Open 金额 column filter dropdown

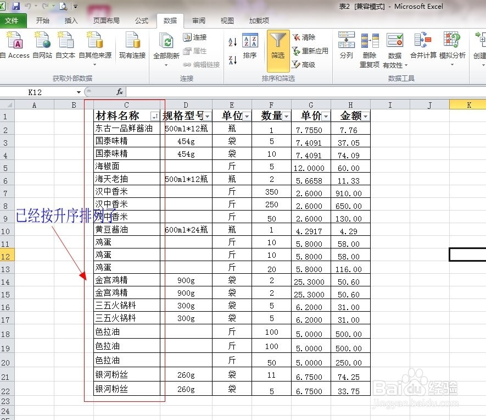tap(366, 117)
